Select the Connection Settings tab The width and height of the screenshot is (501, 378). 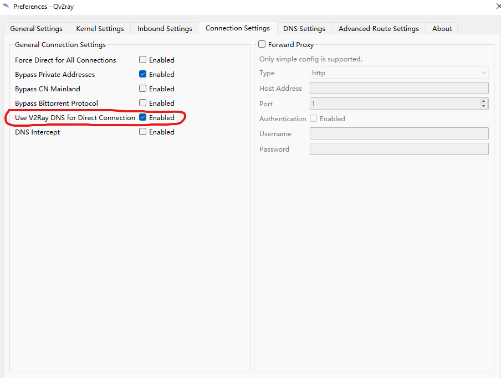pos(237,28)
